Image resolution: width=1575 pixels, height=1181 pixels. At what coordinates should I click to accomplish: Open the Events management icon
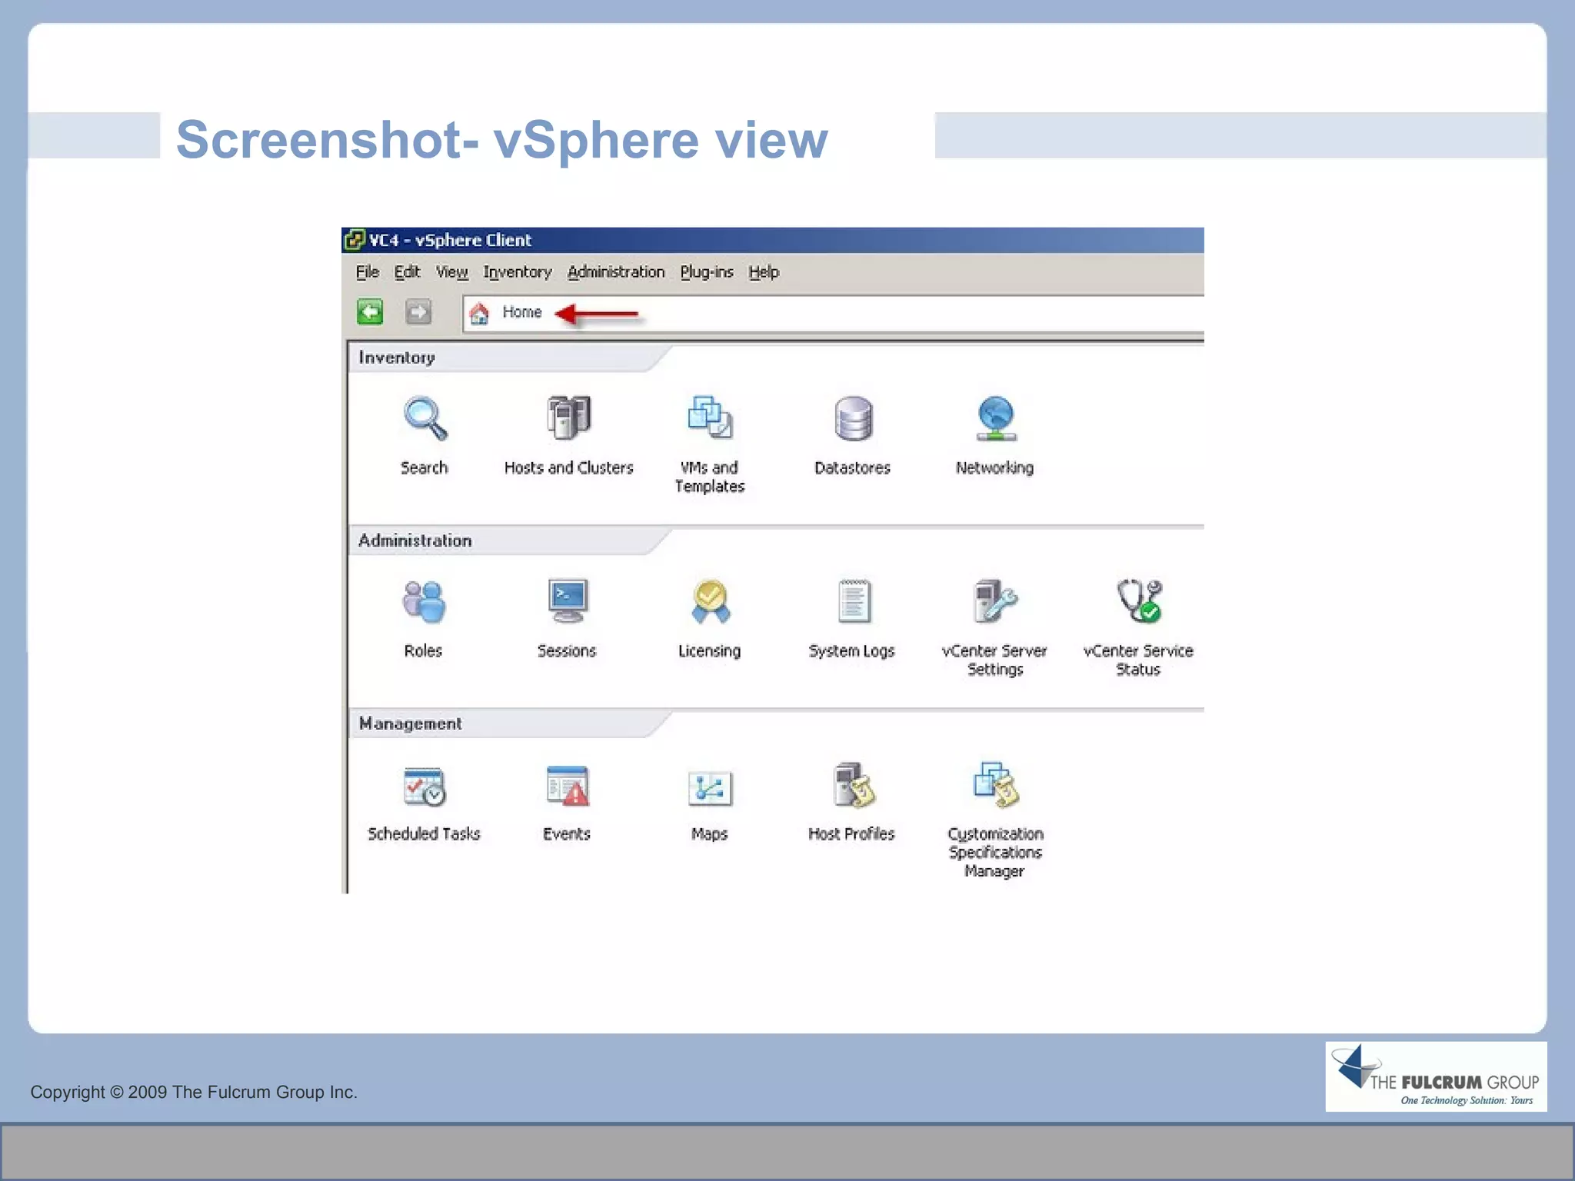[x=568, y=786]
